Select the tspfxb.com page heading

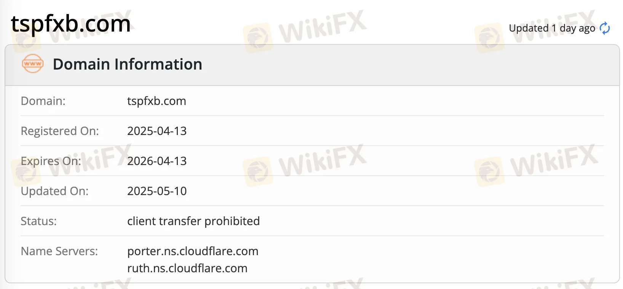click(x=70, y=24)
